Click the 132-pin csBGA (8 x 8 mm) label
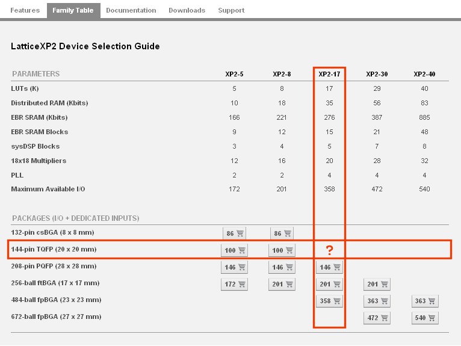 [52, 232]
